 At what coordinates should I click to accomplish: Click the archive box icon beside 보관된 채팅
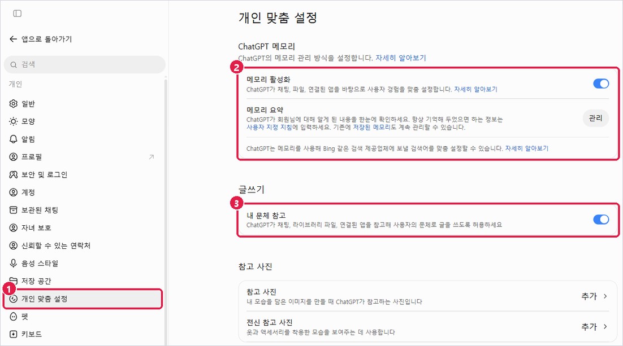(x=14, y=210)
